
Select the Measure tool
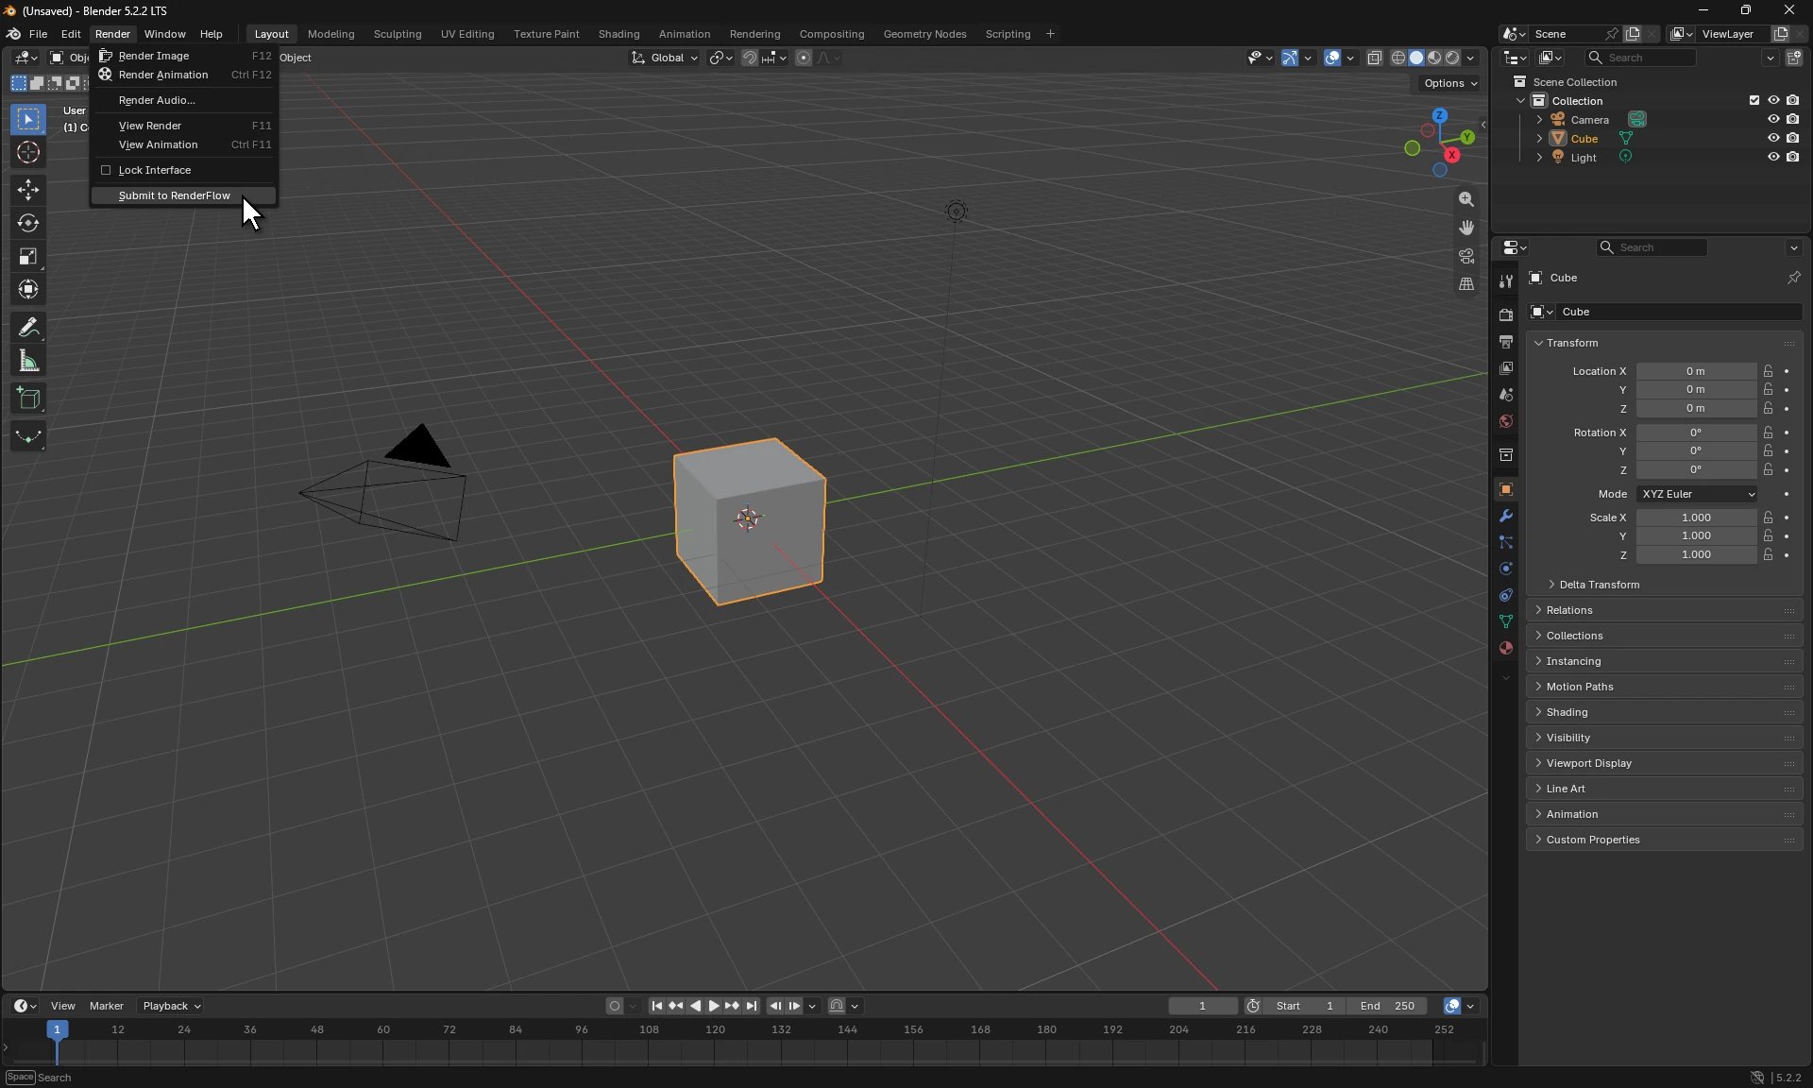[28, 361]
